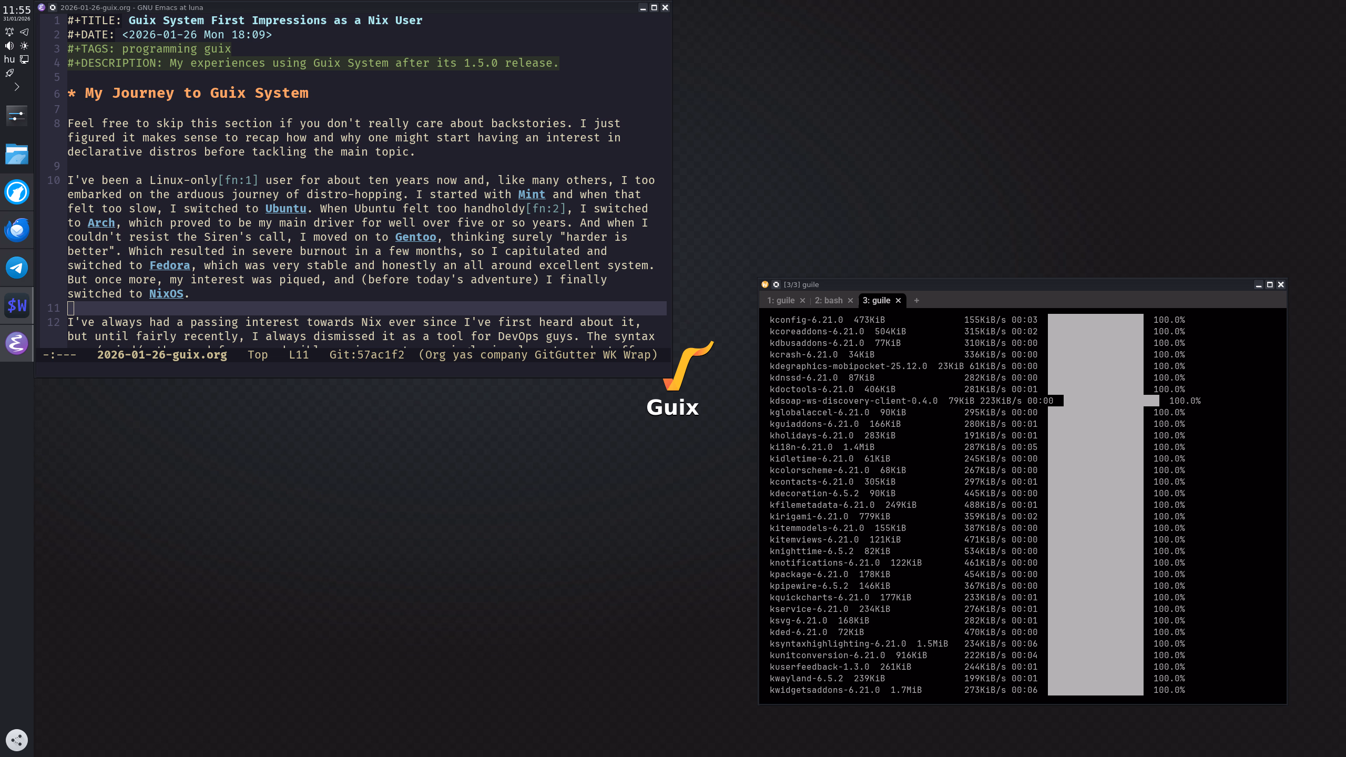
Task: Open the audio mixer sliders icon
Action: pos(17,115)
